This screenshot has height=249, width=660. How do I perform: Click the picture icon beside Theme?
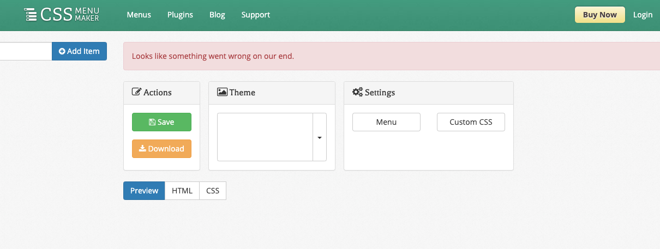tap(222, 92)
